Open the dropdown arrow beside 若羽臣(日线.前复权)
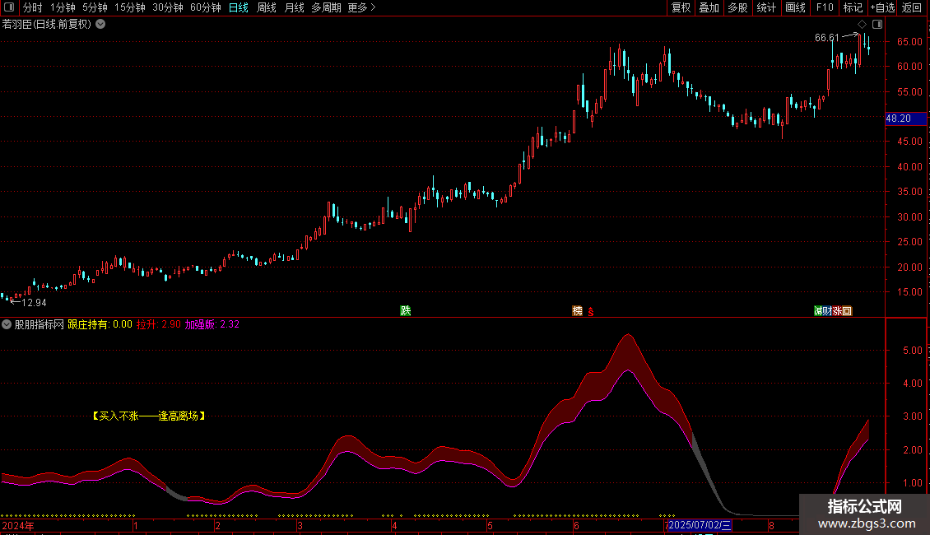The image size is (930, 535). 101,25
